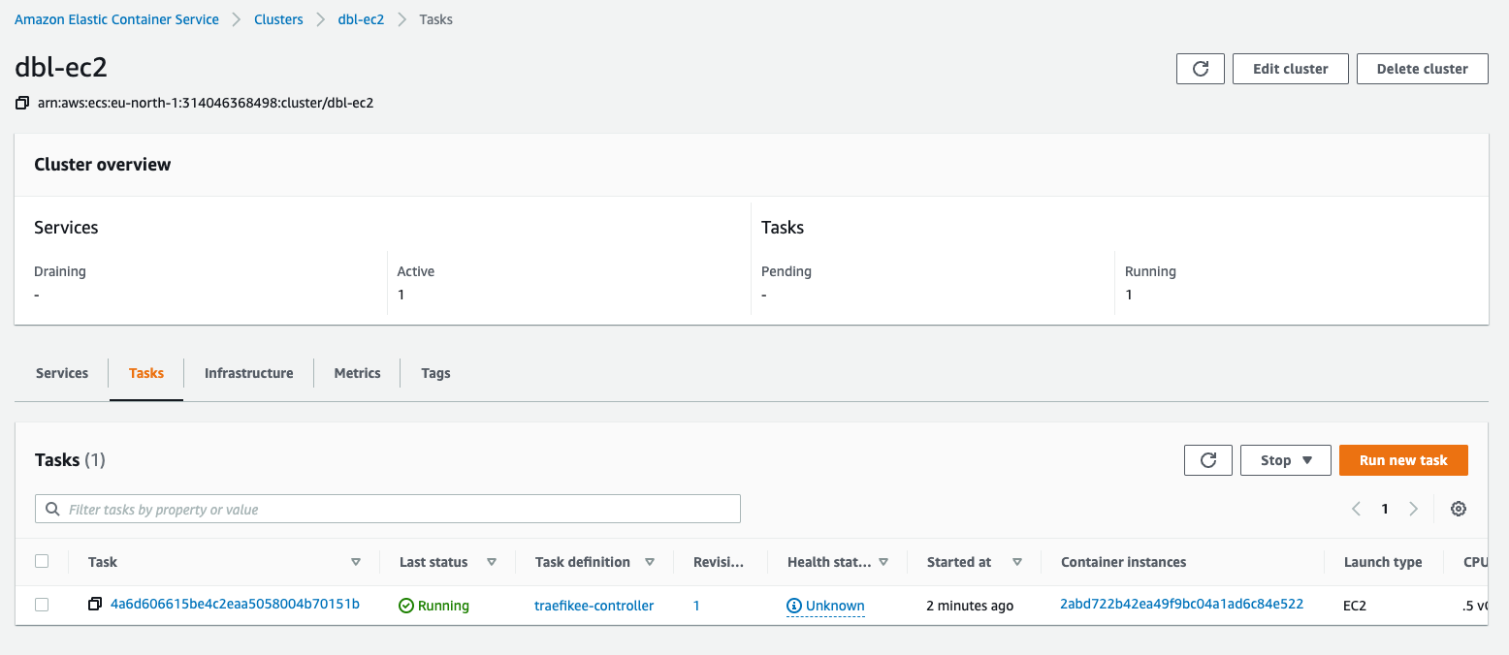This screenshot has width=1509, height=655.
Task: Go to previous page of tasks
Action: tap(1357, 509)
